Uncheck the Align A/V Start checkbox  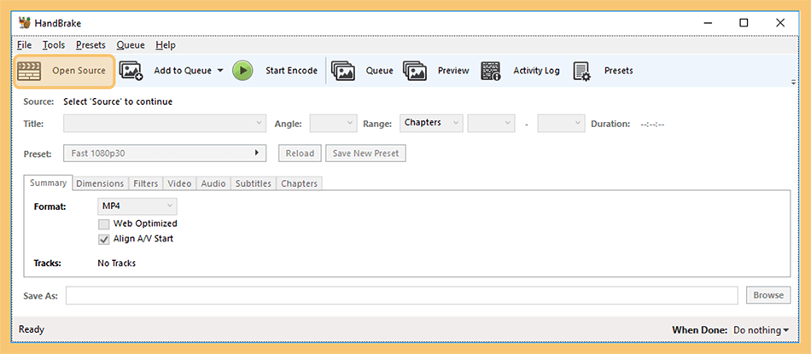click(x=104, y=240)
